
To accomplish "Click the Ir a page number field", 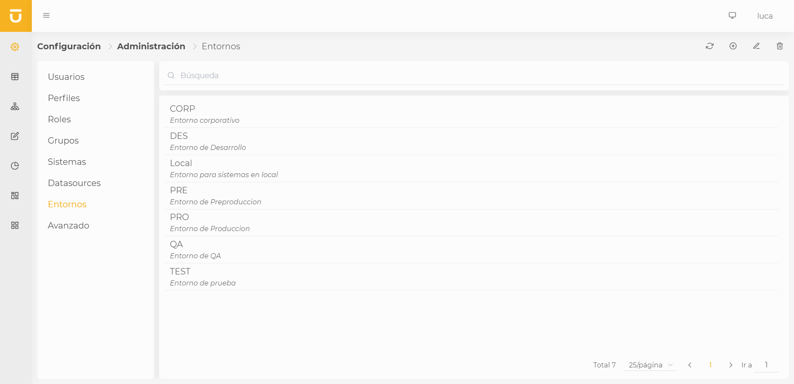I will [766, 365].
